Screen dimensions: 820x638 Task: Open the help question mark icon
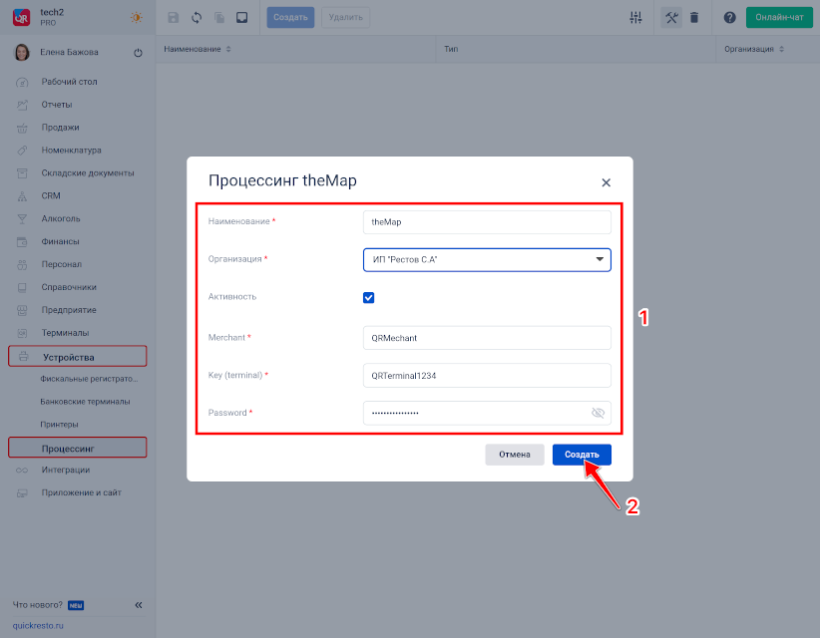[729, 17]
